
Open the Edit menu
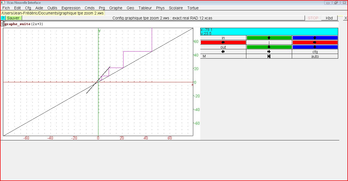[x=17, y=8]
